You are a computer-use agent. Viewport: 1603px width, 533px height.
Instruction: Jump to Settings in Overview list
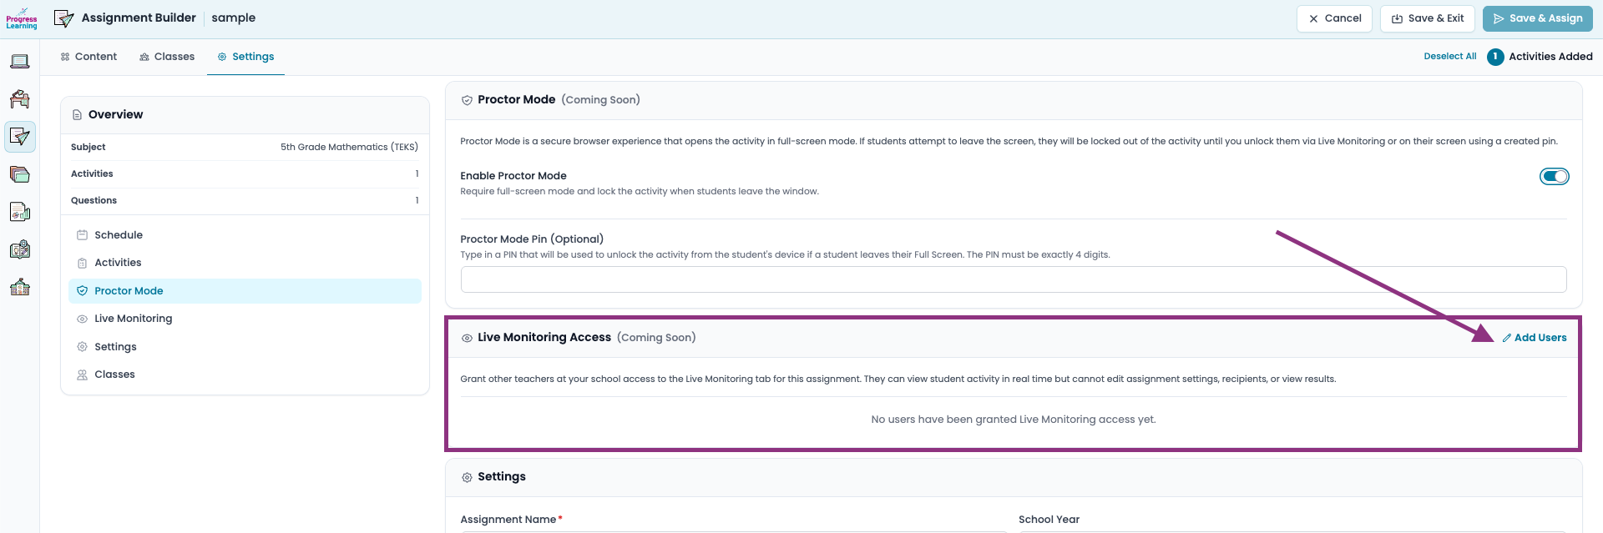coord(245,347)
